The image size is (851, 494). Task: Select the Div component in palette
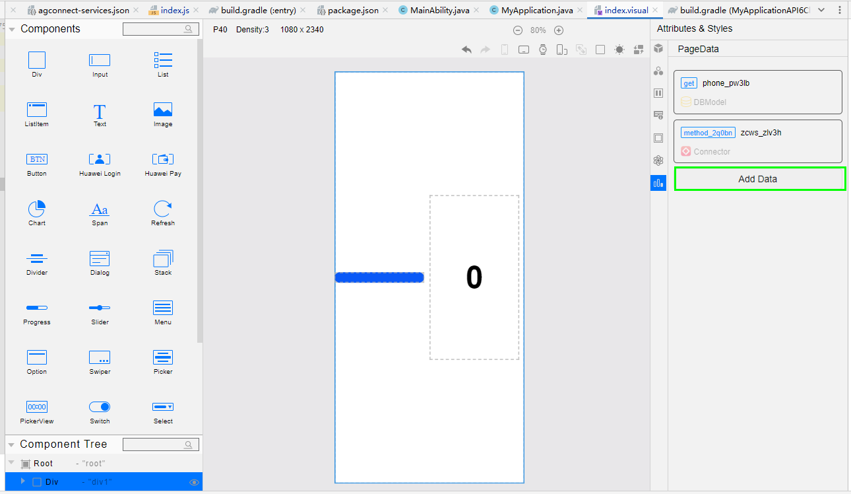click(x=37, y=65)
